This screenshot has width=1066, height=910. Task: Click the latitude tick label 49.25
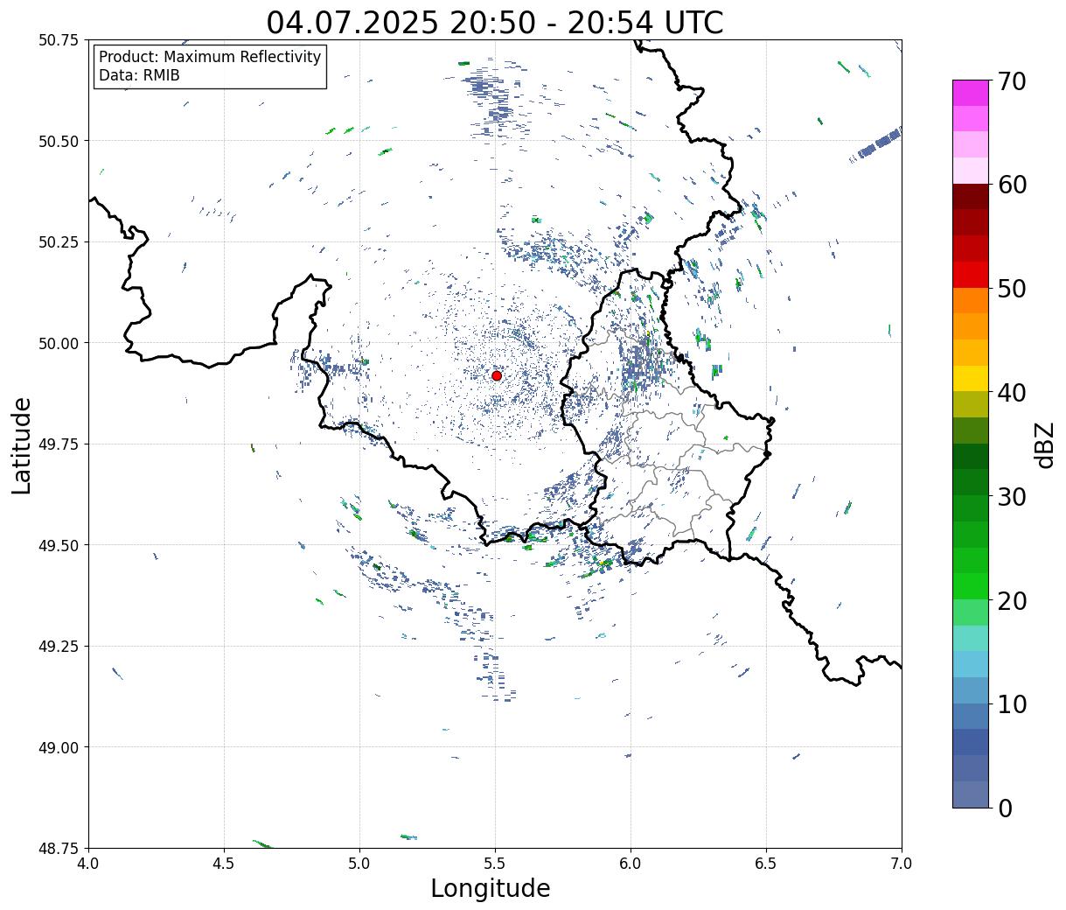pos(58,647)
